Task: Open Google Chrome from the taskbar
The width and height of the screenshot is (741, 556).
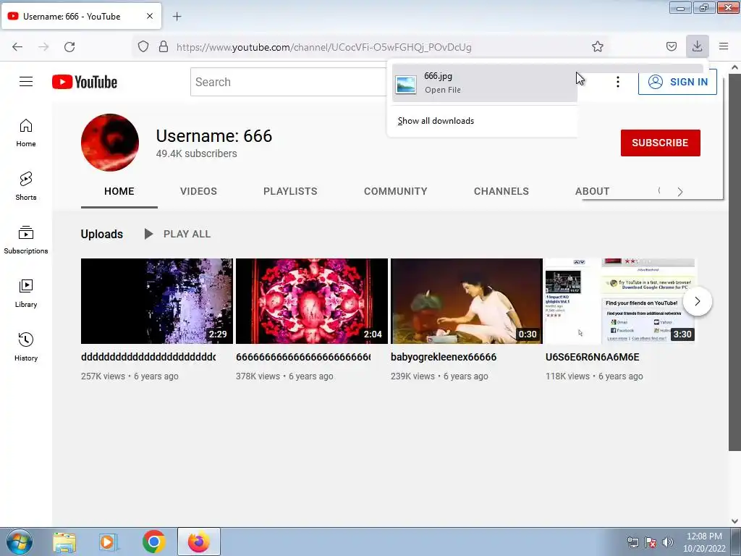Action: (x=153, y=542)
